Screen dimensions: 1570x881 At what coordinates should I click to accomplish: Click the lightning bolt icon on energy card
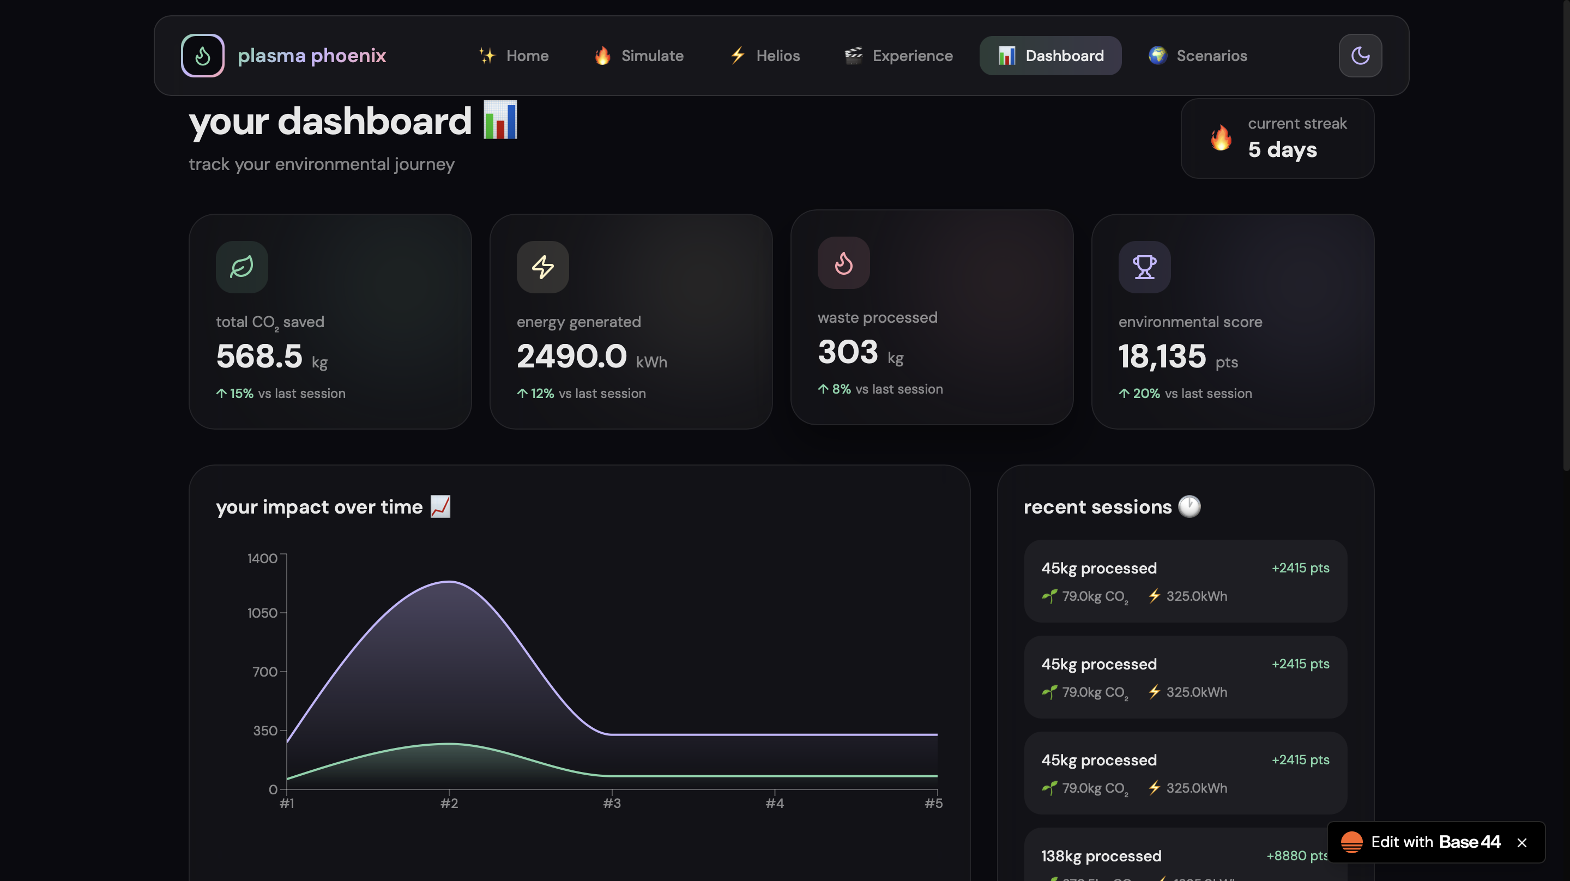click(x=542, y=267)
